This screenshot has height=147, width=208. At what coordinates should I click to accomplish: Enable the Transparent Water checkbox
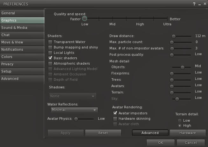pos(50,42)
